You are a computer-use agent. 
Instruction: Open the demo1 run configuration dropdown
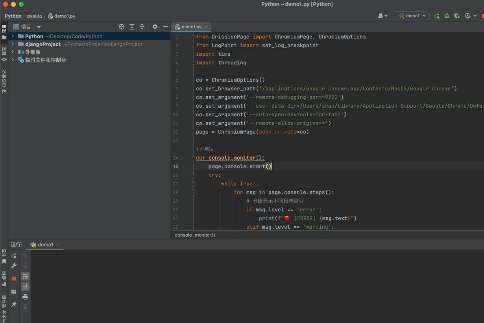click(412, 16)
